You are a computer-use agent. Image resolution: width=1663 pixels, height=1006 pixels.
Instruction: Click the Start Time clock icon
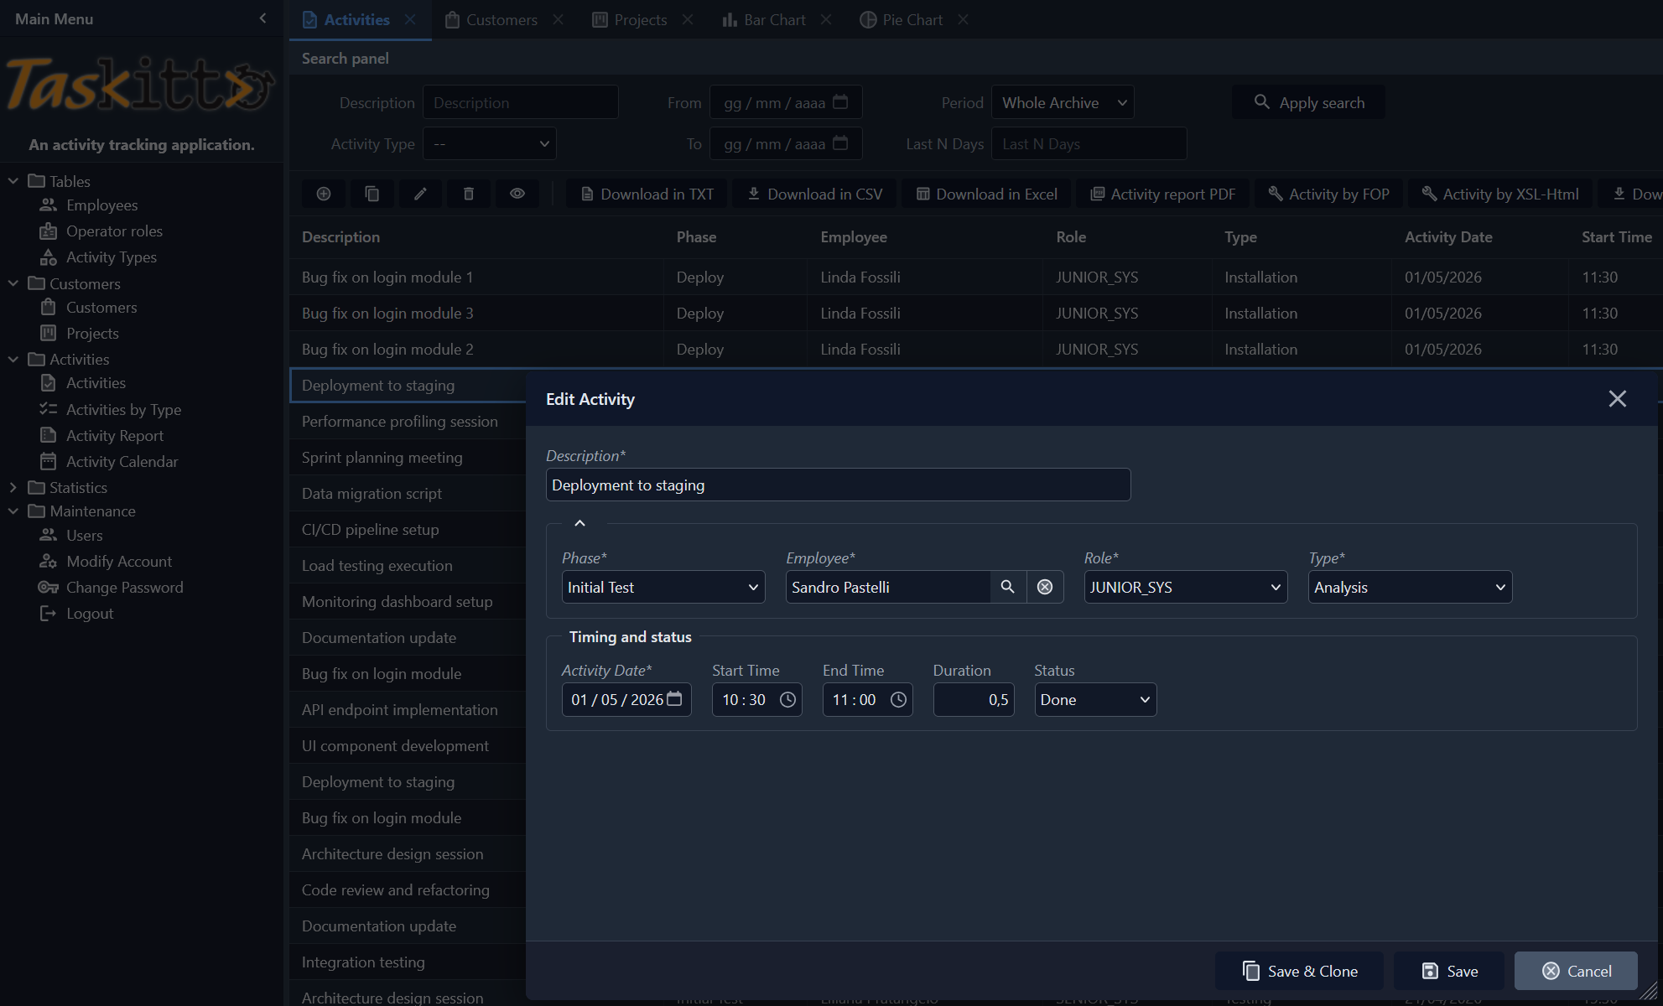[x=787, y=699]
